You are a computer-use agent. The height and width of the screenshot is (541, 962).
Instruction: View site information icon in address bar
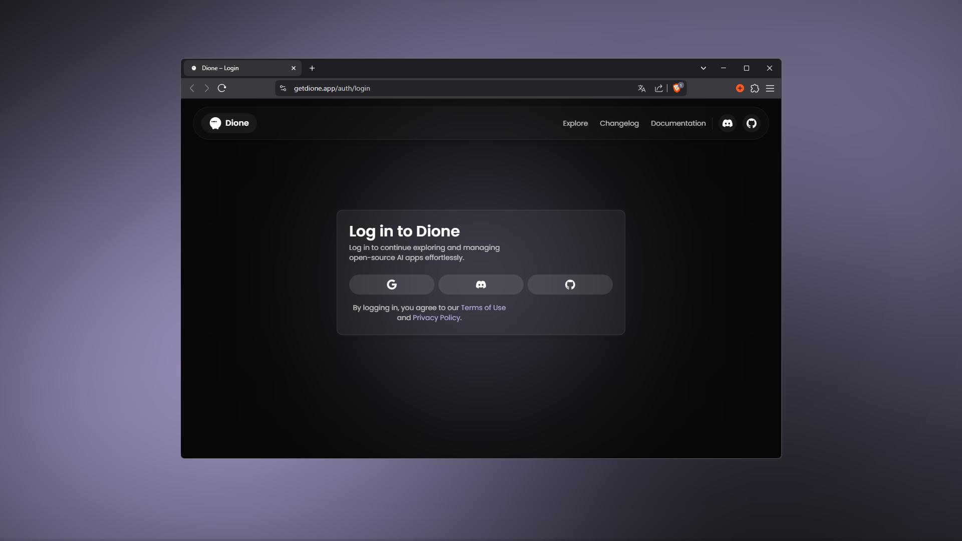pos(283,88)
